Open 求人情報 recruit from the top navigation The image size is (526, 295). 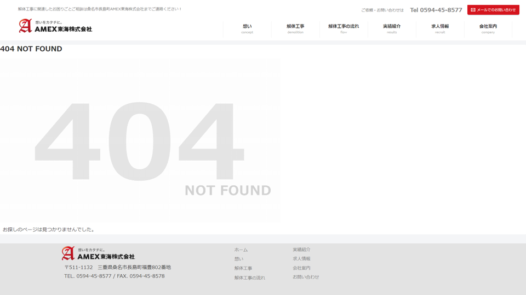coord(440,28)
